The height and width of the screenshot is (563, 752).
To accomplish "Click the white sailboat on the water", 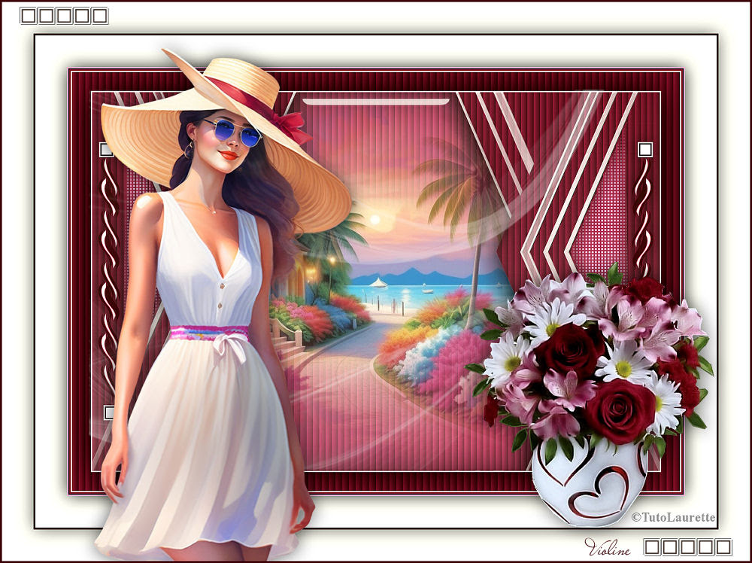I will 378,283.
